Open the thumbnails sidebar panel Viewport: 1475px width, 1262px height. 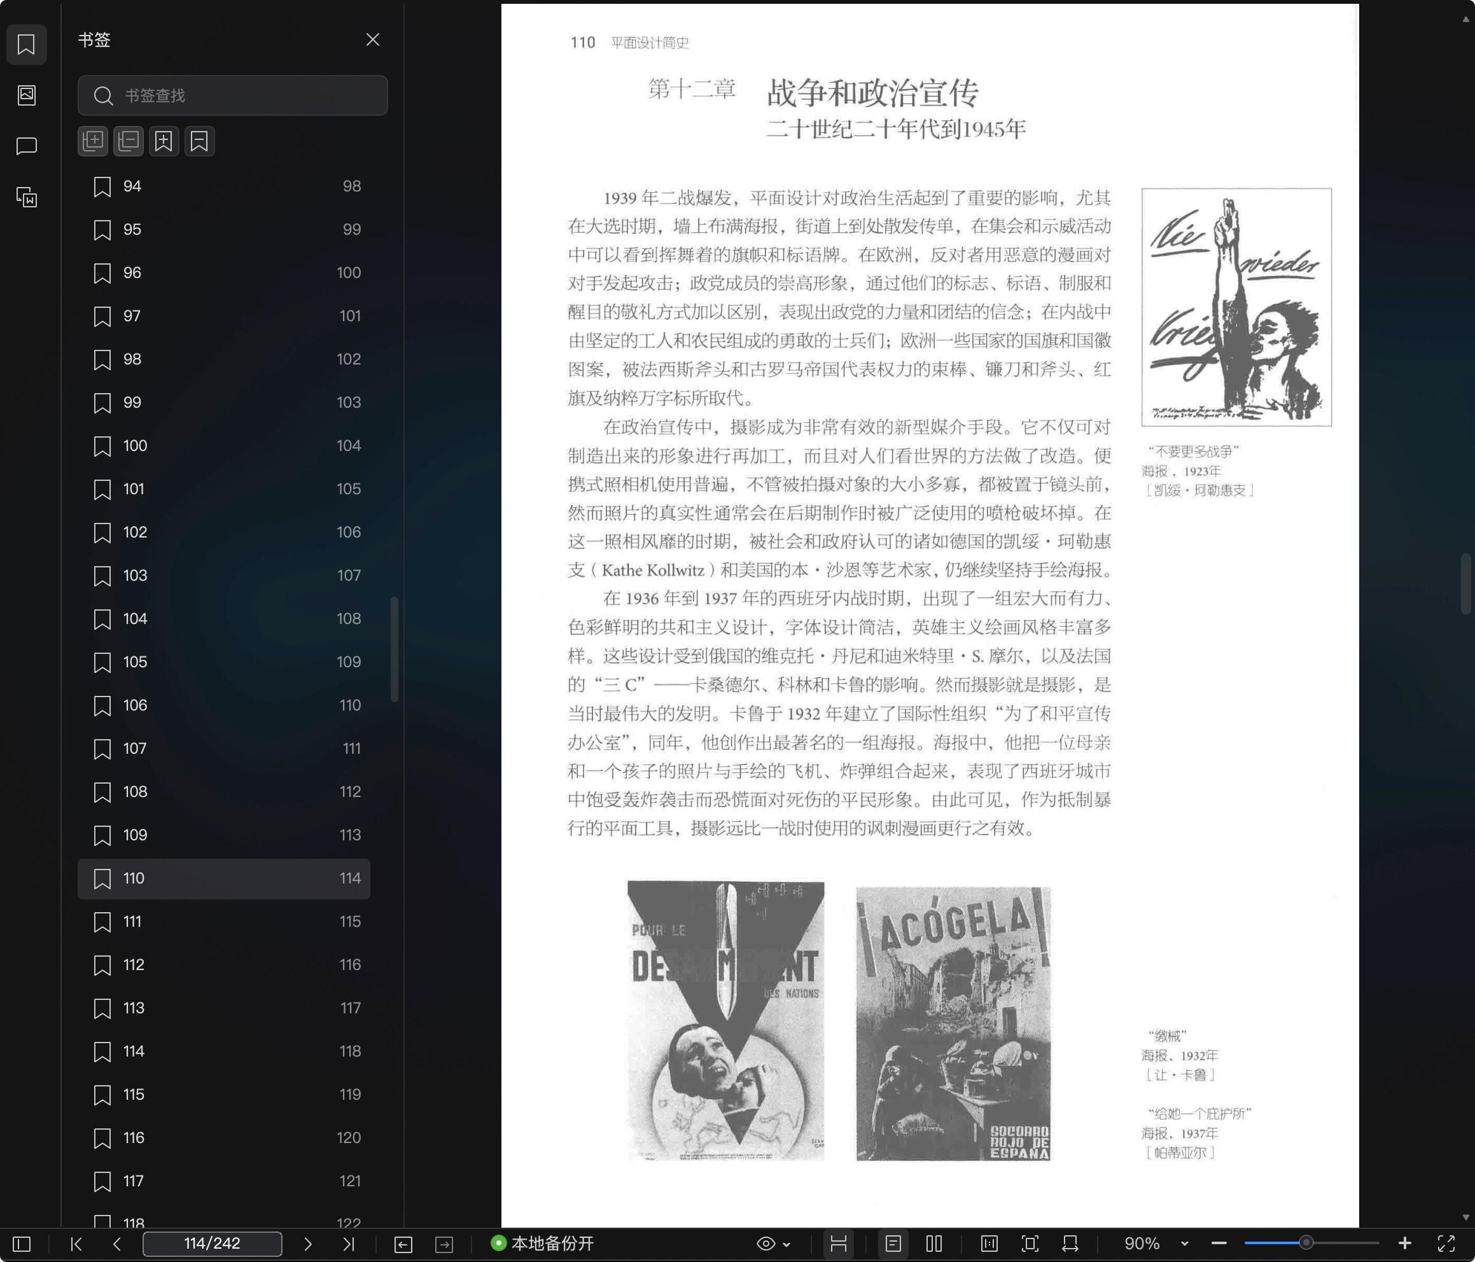pos(26,95)
